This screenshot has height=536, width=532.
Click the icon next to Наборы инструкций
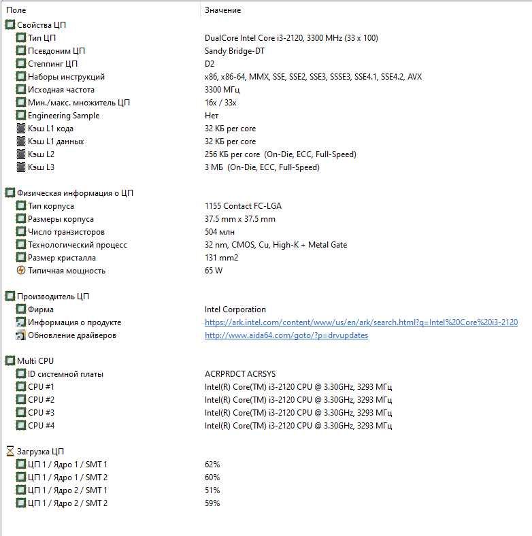click(x=21, y=77)
